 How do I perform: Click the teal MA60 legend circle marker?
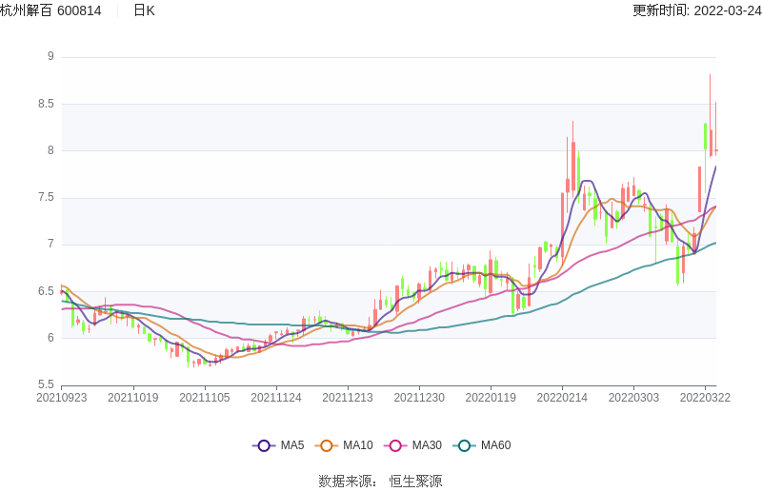(464, 445)
